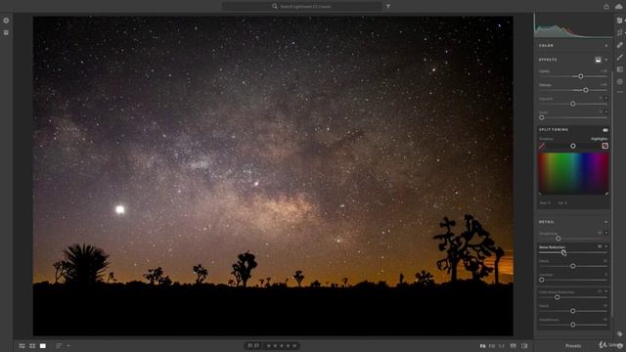Viewport: 626px width, 352px height.
Task: Switch to Photo Grid view
Action: 22,346
